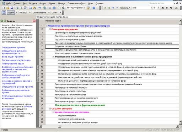Open the 'Формат' menu
The height and width of the screenshot is (132, 182).
43,4
